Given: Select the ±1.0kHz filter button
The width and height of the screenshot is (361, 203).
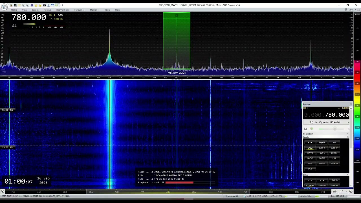Looking at the screenshot, I should pos(334,180).
